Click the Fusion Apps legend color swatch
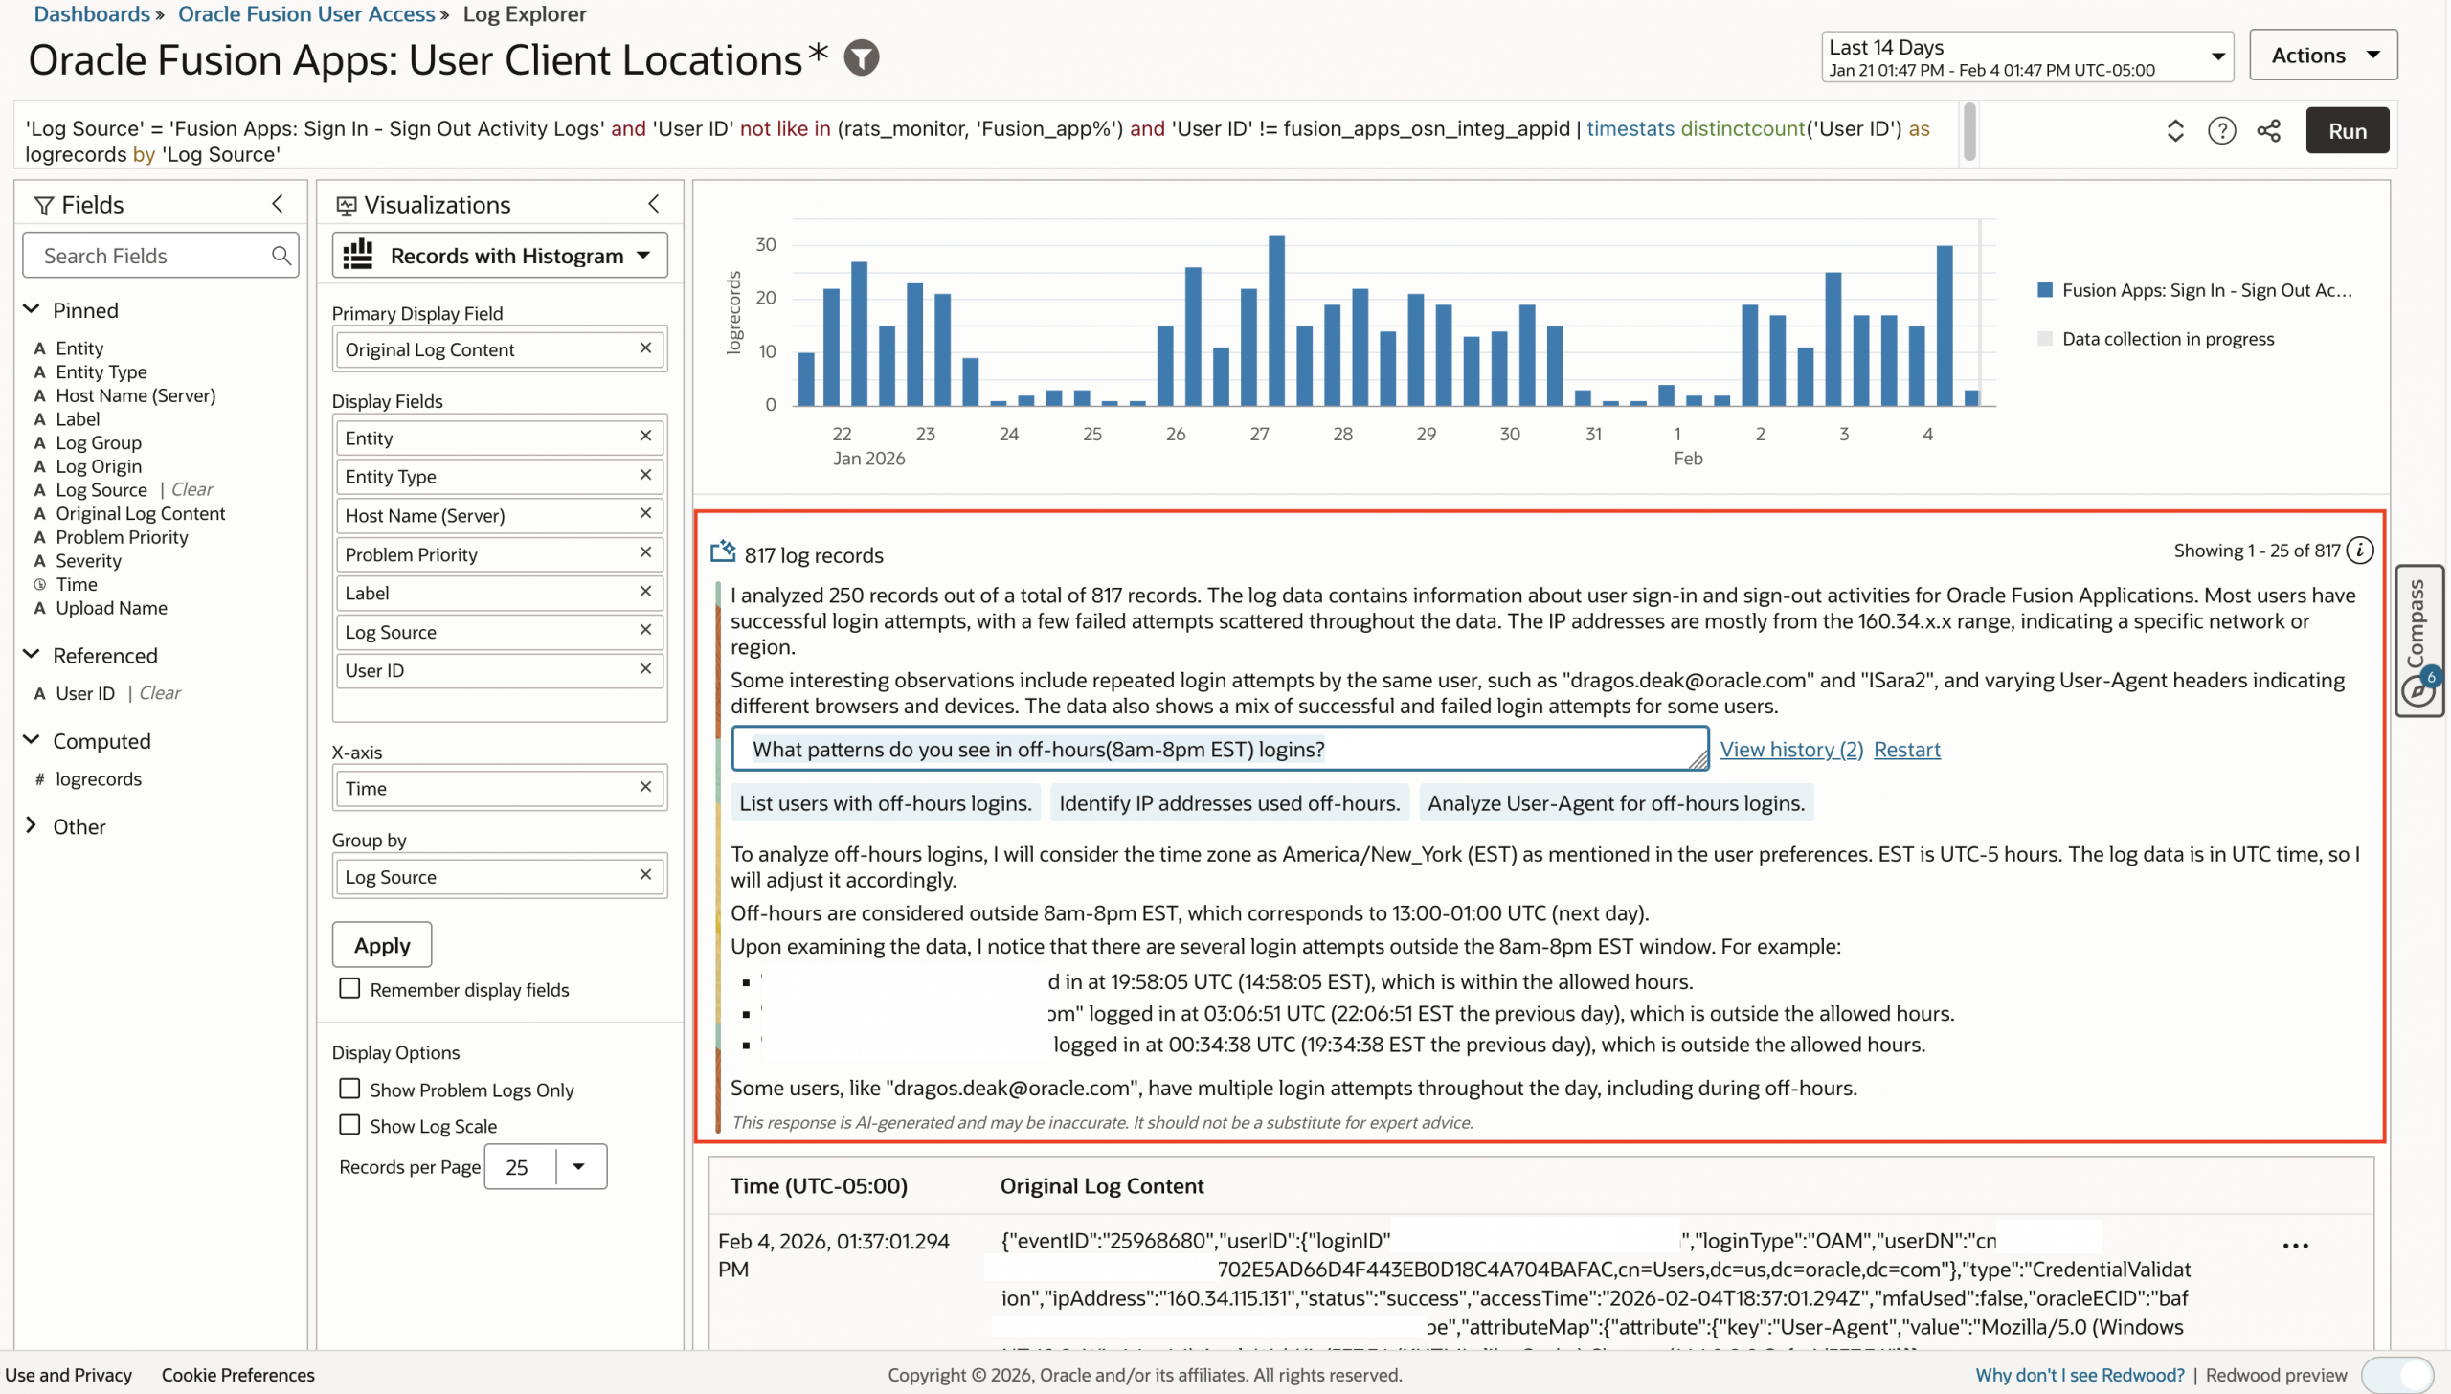 (x=2045, y=290)
